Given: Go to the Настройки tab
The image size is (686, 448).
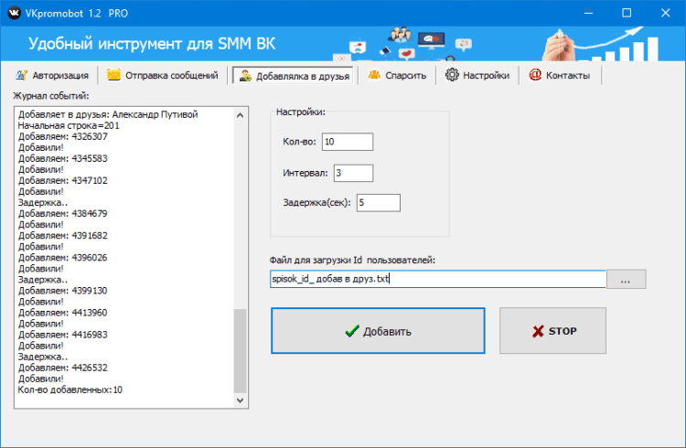Looking at the screenshot, I should (x=477, y=75).
